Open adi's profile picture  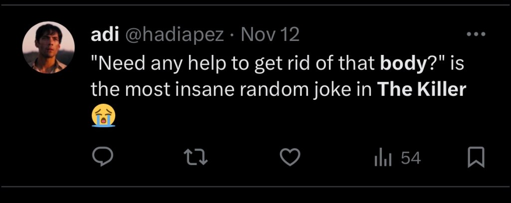(48, 47)
